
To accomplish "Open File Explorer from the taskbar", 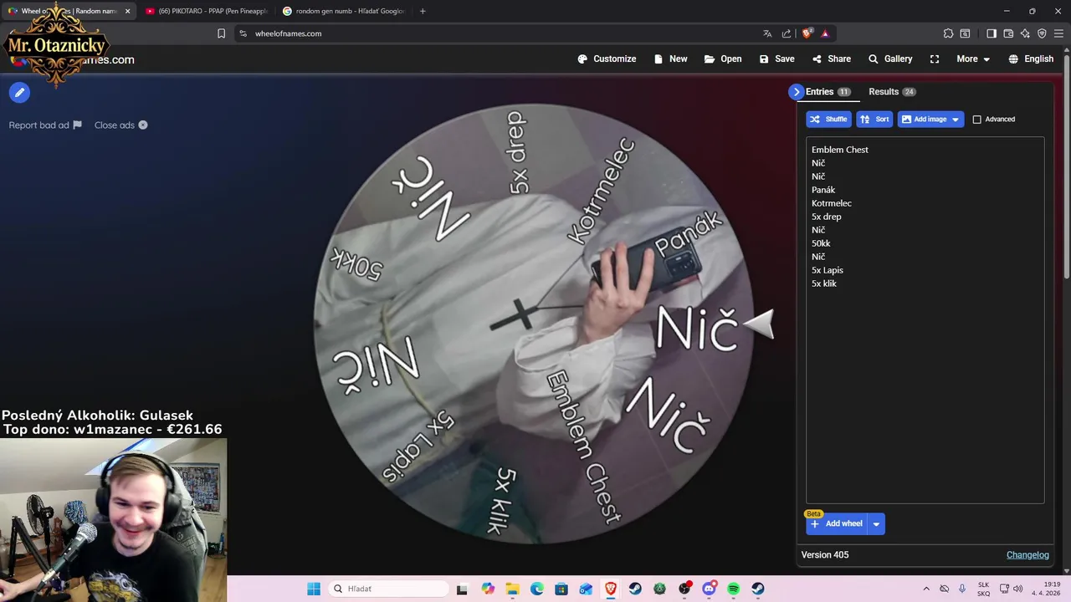I will [x=512, y=589].
